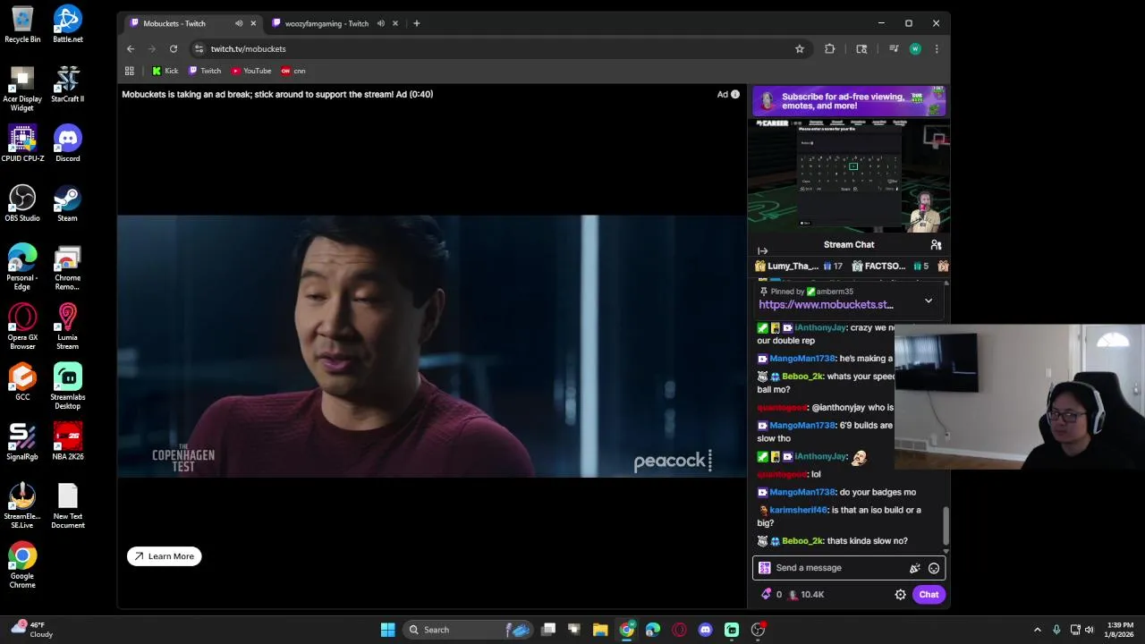
Task: Launch Battle.net from the desktop
Action: coord(67,24)
